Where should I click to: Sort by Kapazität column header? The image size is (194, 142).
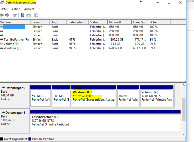120,22
